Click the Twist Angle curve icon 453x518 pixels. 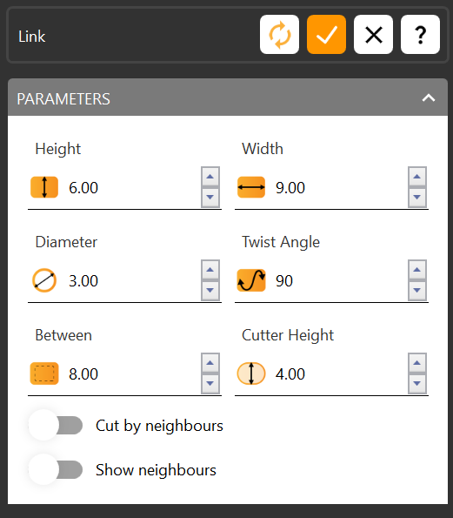coord(251,280)
